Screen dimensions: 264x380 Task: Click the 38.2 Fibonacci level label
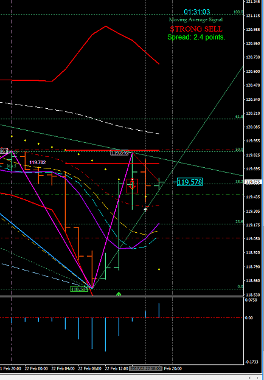(x=239, y=182)
